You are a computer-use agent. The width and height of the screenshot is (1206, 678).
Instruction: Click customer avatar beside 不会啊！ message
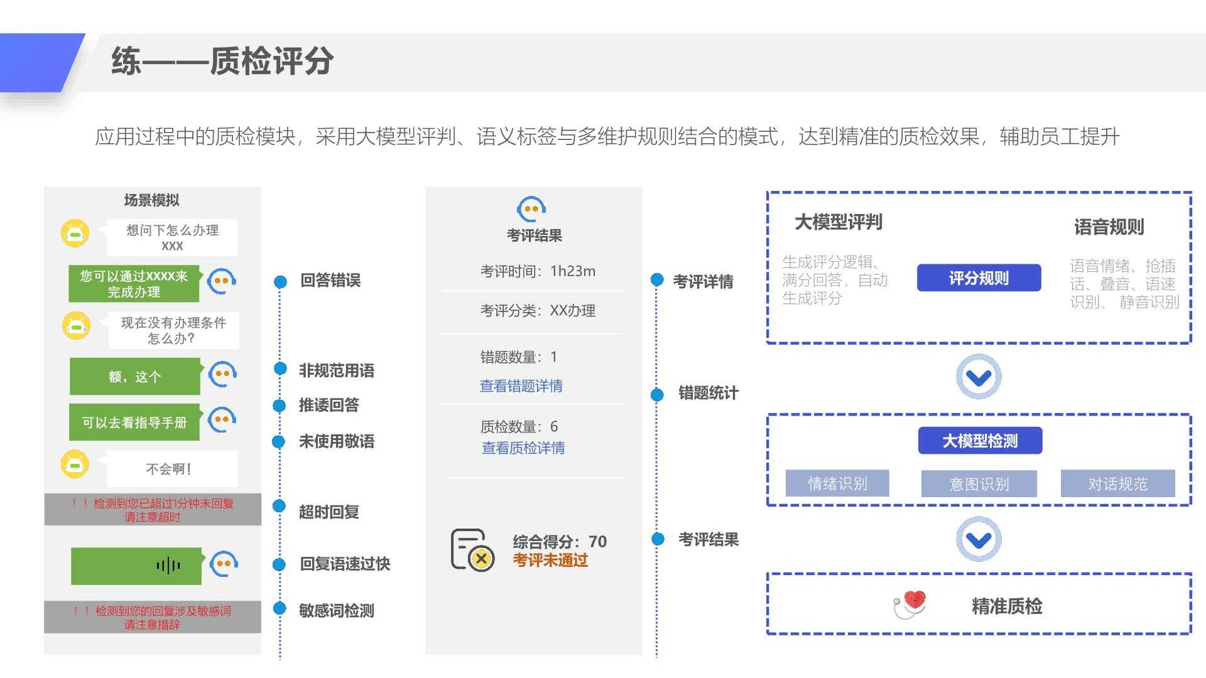click(x=75, y=465)
